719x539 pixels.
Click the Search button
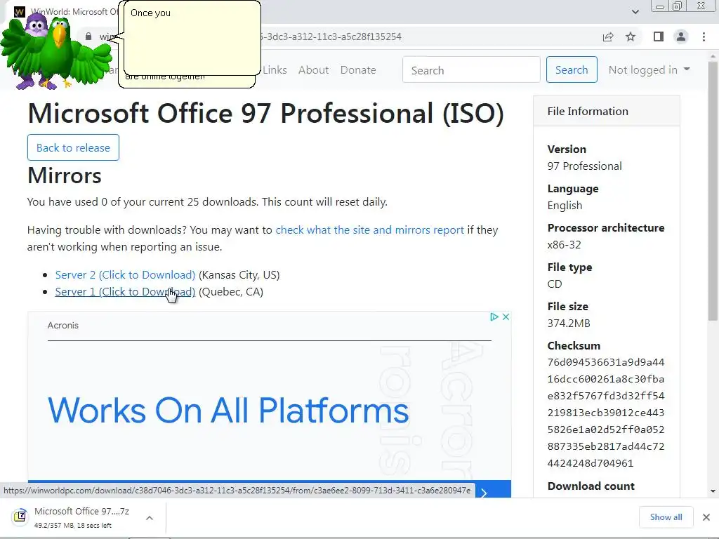pos(572,69)
